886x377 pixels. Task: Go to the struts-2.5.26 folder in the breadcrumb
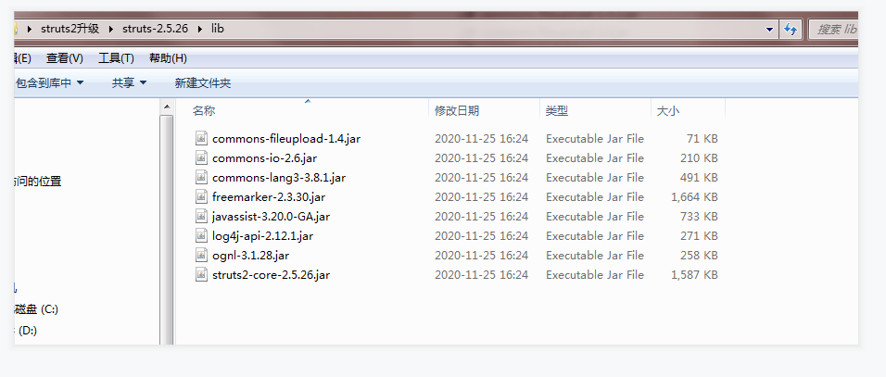tap(155, 29)
